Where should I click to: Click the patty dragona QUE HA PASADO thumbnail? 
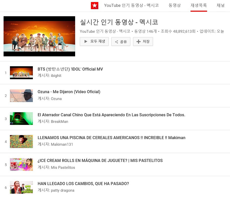pos(21,187)
